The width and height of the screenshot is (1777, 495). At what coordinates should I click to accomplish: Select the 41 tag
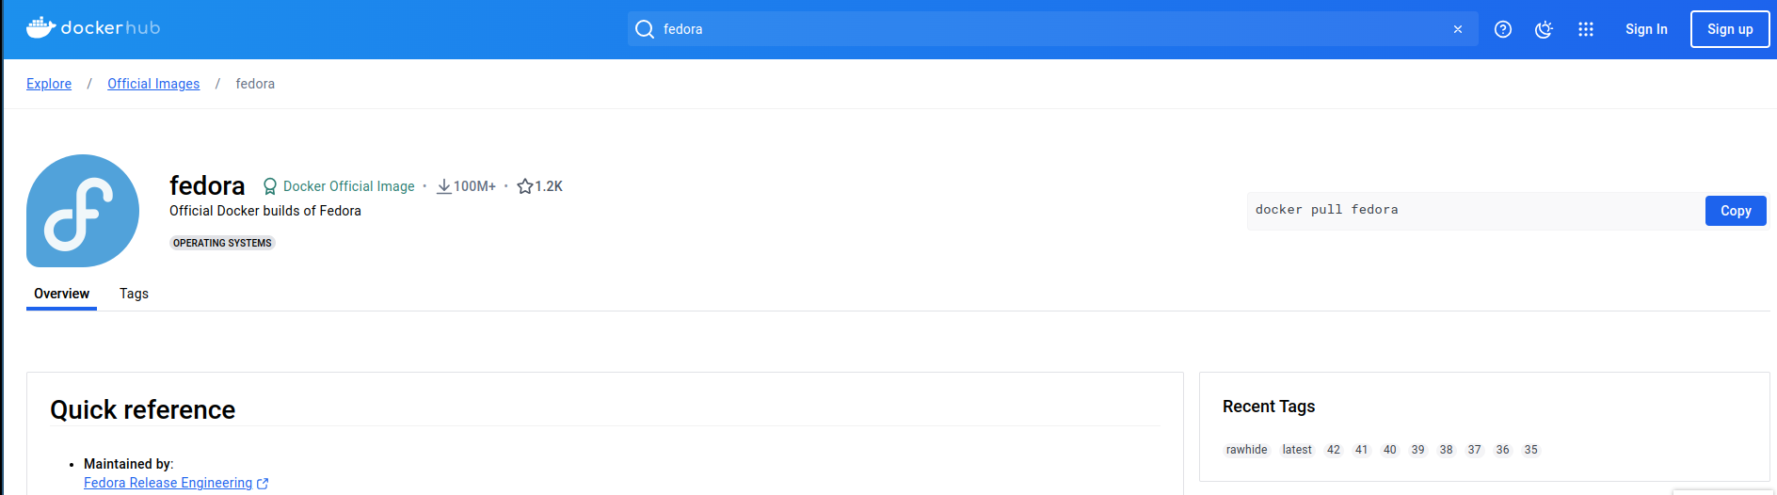pos(1362,450)
